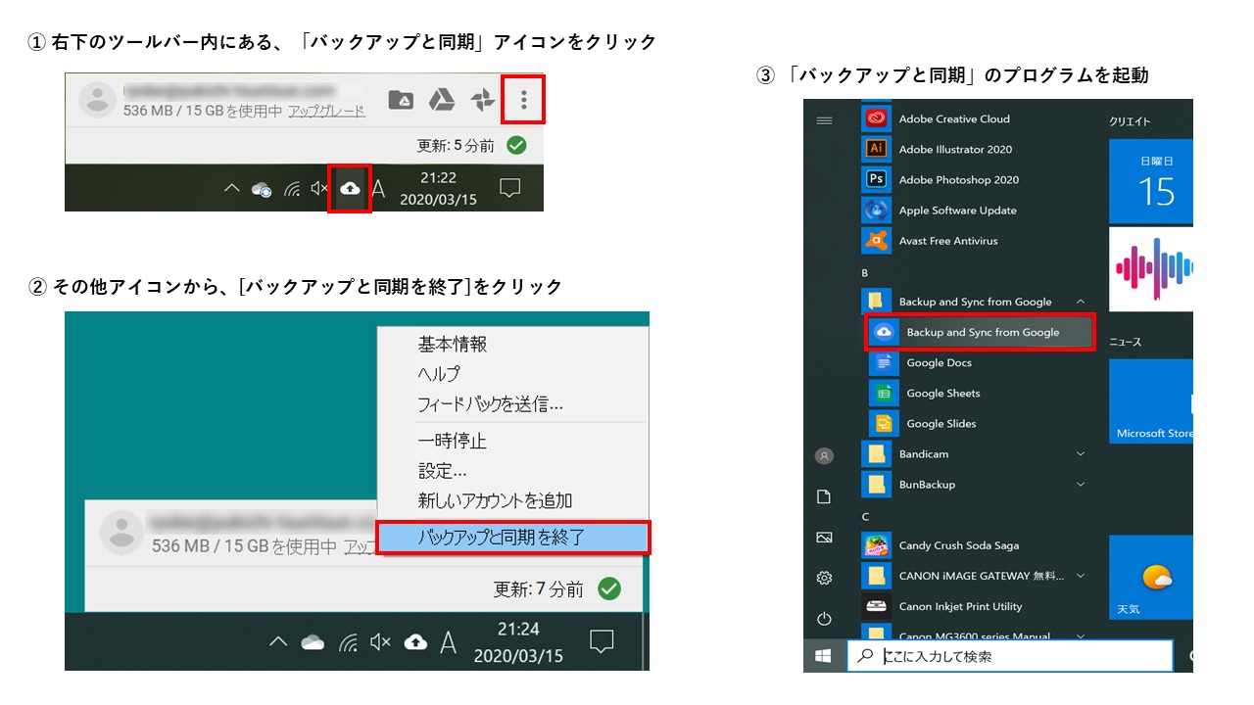Screen dimensions: 1254x705
Task: Open Adobe Illustrator 2020 from app list
Action: click(954, 150)
